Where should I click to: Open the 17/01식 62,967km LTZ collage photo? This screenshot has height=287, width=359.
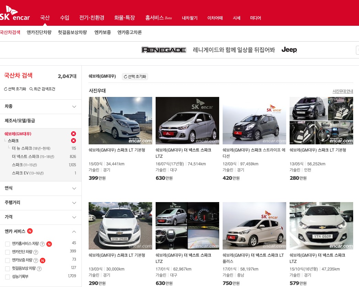pos(187,225)
